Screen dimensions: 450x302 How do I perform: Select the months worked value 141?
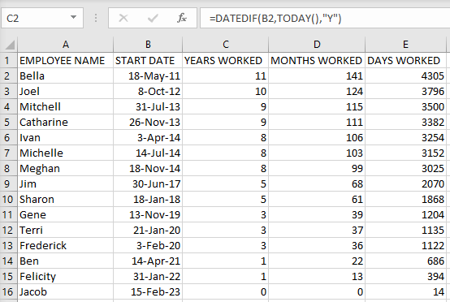[317, 76]
